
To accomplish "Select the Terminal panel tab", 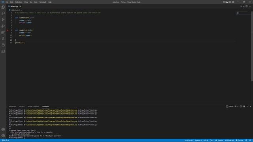I will [x=45, y=106].
